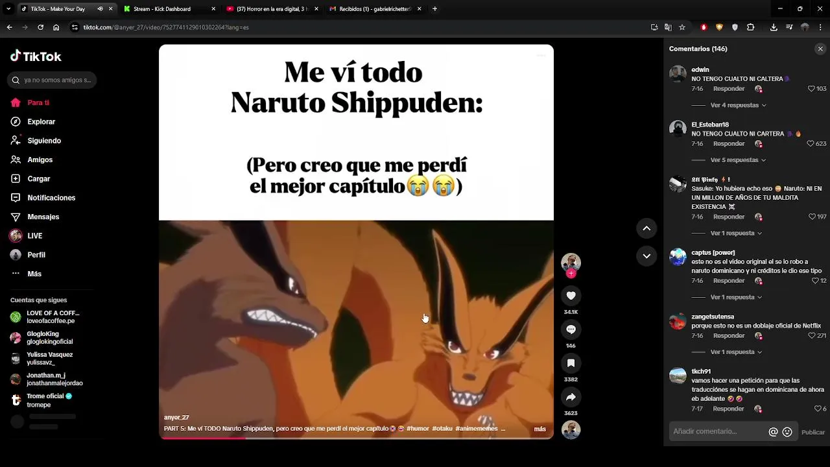Open LOVE OF A COFFEE followed account
Viewport: 830px width, 467px height.
(45, 317)
